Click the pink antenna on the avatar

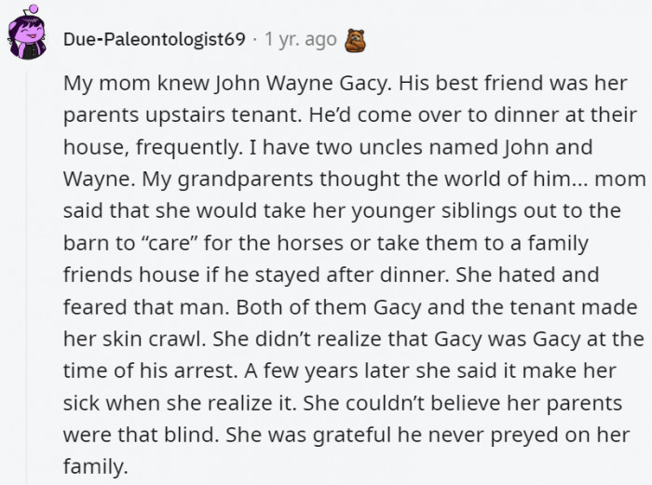[x=33, y=8]
